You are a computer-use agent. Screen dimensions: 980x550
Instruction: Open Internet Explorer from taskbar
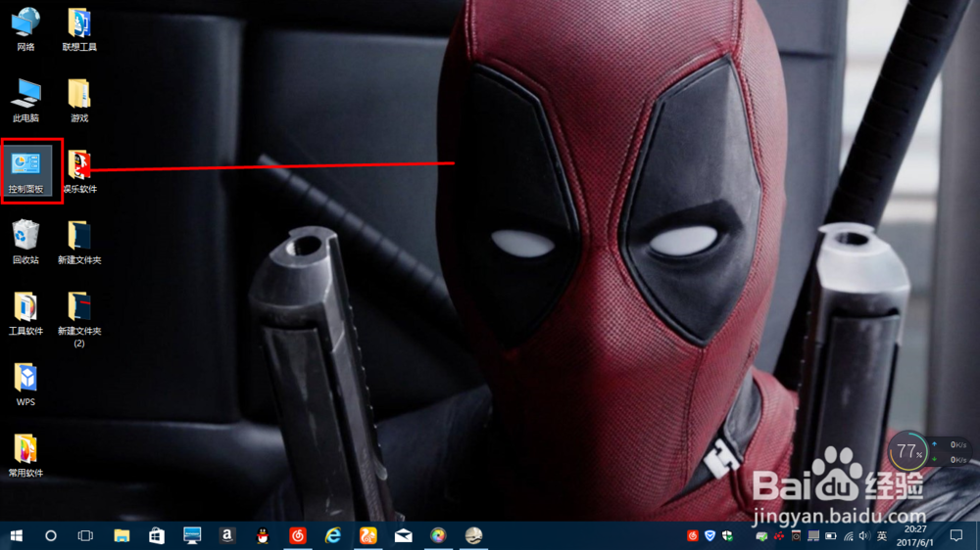pos(332,535)
